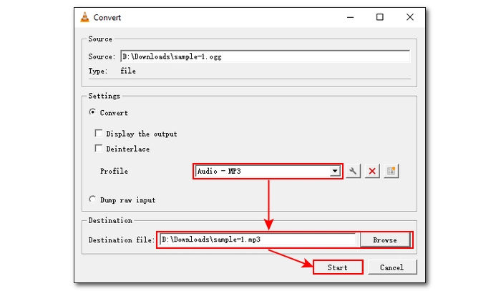Click the 'Type:' label text
The height and width of the screenshot is (291, 501).
click(98, 71)
